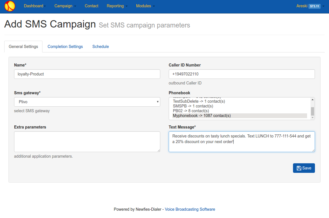Screen dimensions: 329x218
Task: Open the Sms gateway Plivo dropdown
Action: click(87, 102)
